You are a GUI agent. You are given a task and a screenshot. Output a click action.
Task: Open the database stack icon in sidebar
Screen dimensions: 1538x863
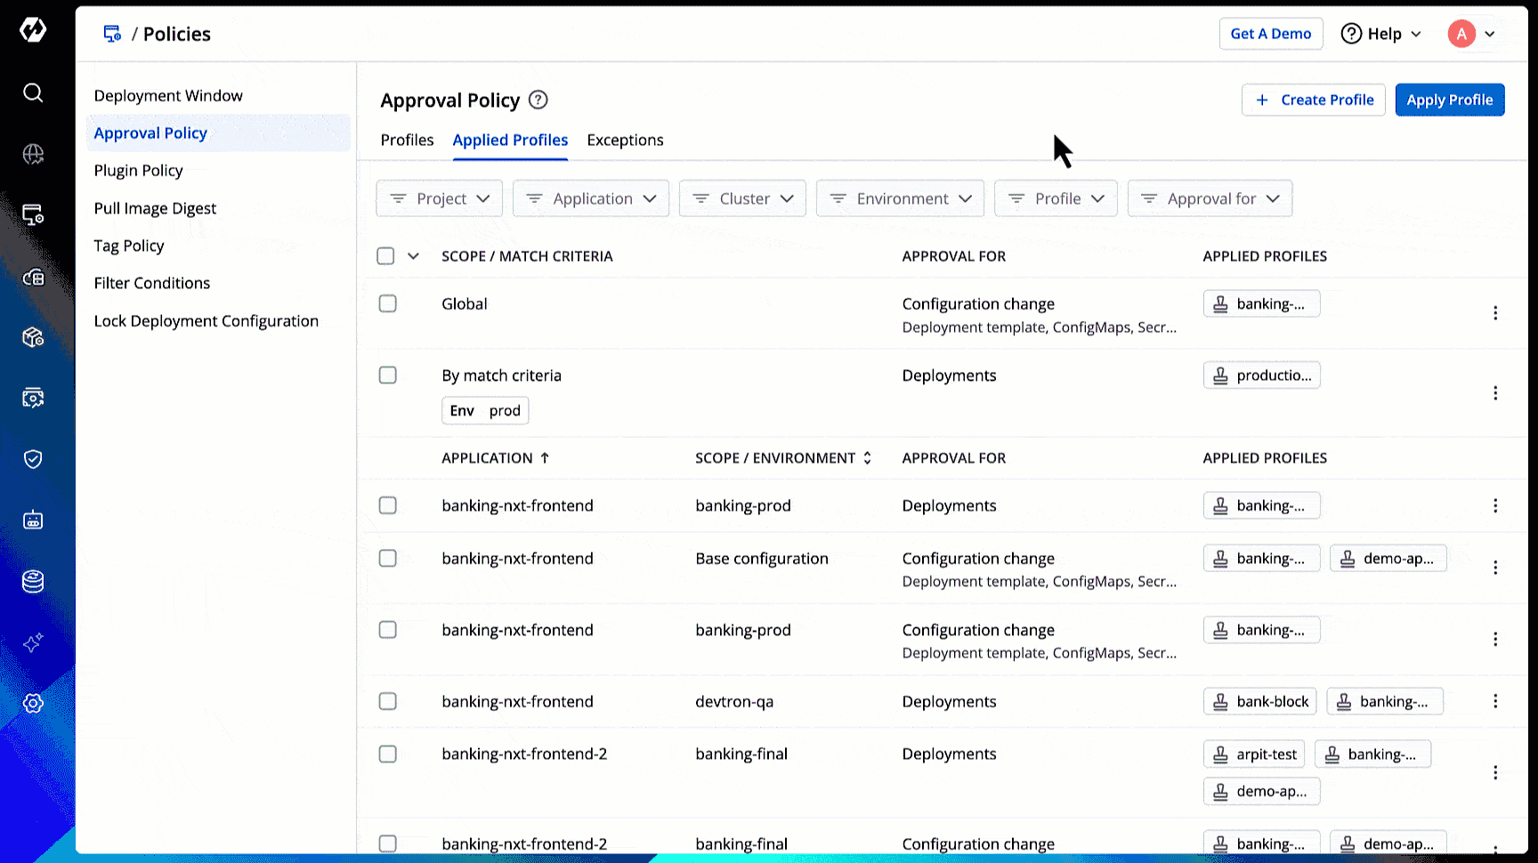[33, 582]
